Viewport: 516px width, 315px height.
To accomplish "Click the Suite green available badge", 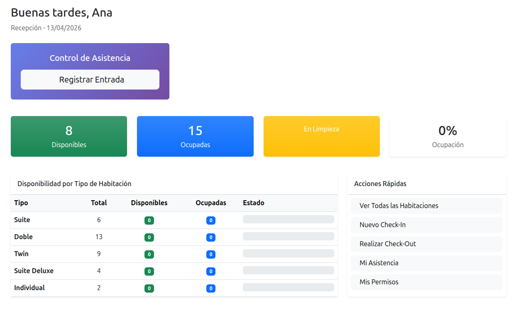I will point(149,220).
